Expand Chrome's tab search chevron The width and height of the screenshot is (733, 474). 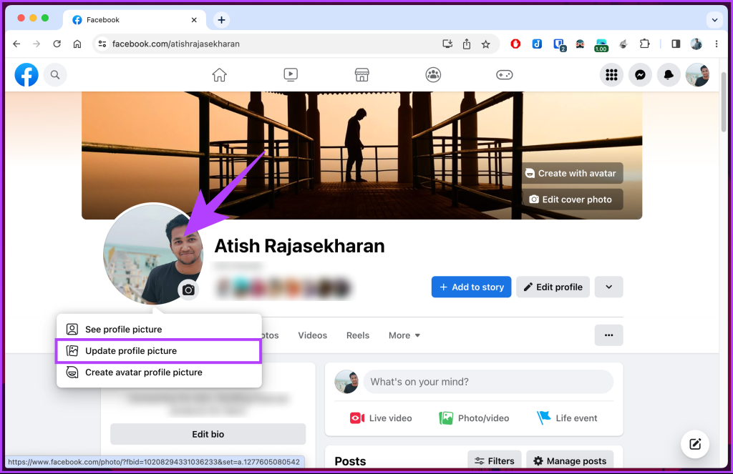(714, 19)
